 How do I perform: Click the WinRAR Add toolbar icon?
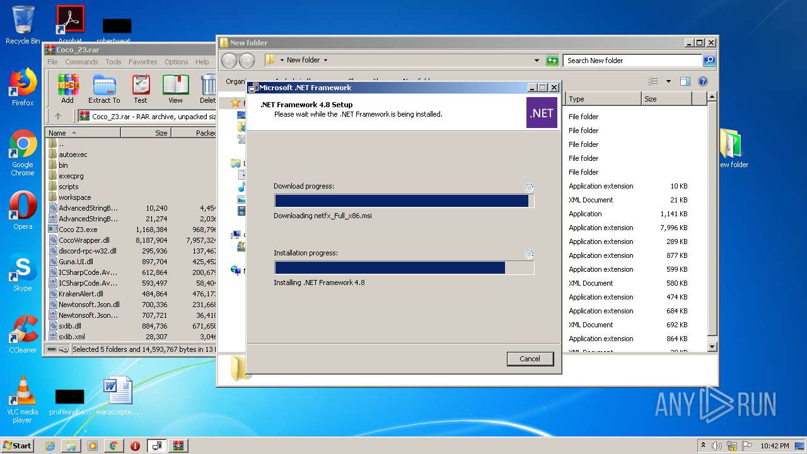[x=67, y=89]
